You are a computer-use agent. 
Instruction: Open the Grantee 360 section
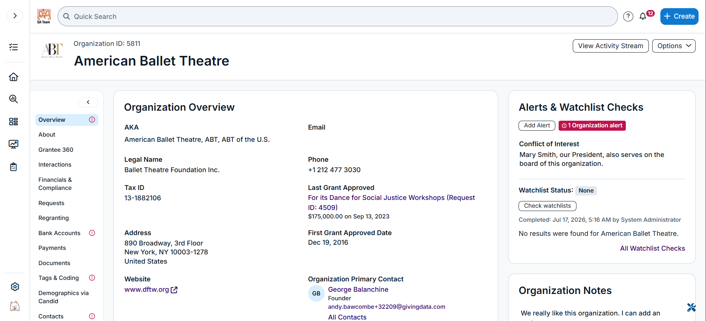56,150
